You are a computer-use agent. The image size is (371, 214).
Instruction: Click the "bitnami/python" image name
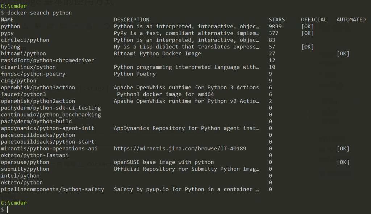pyautogui.click(x=23, y=54)
